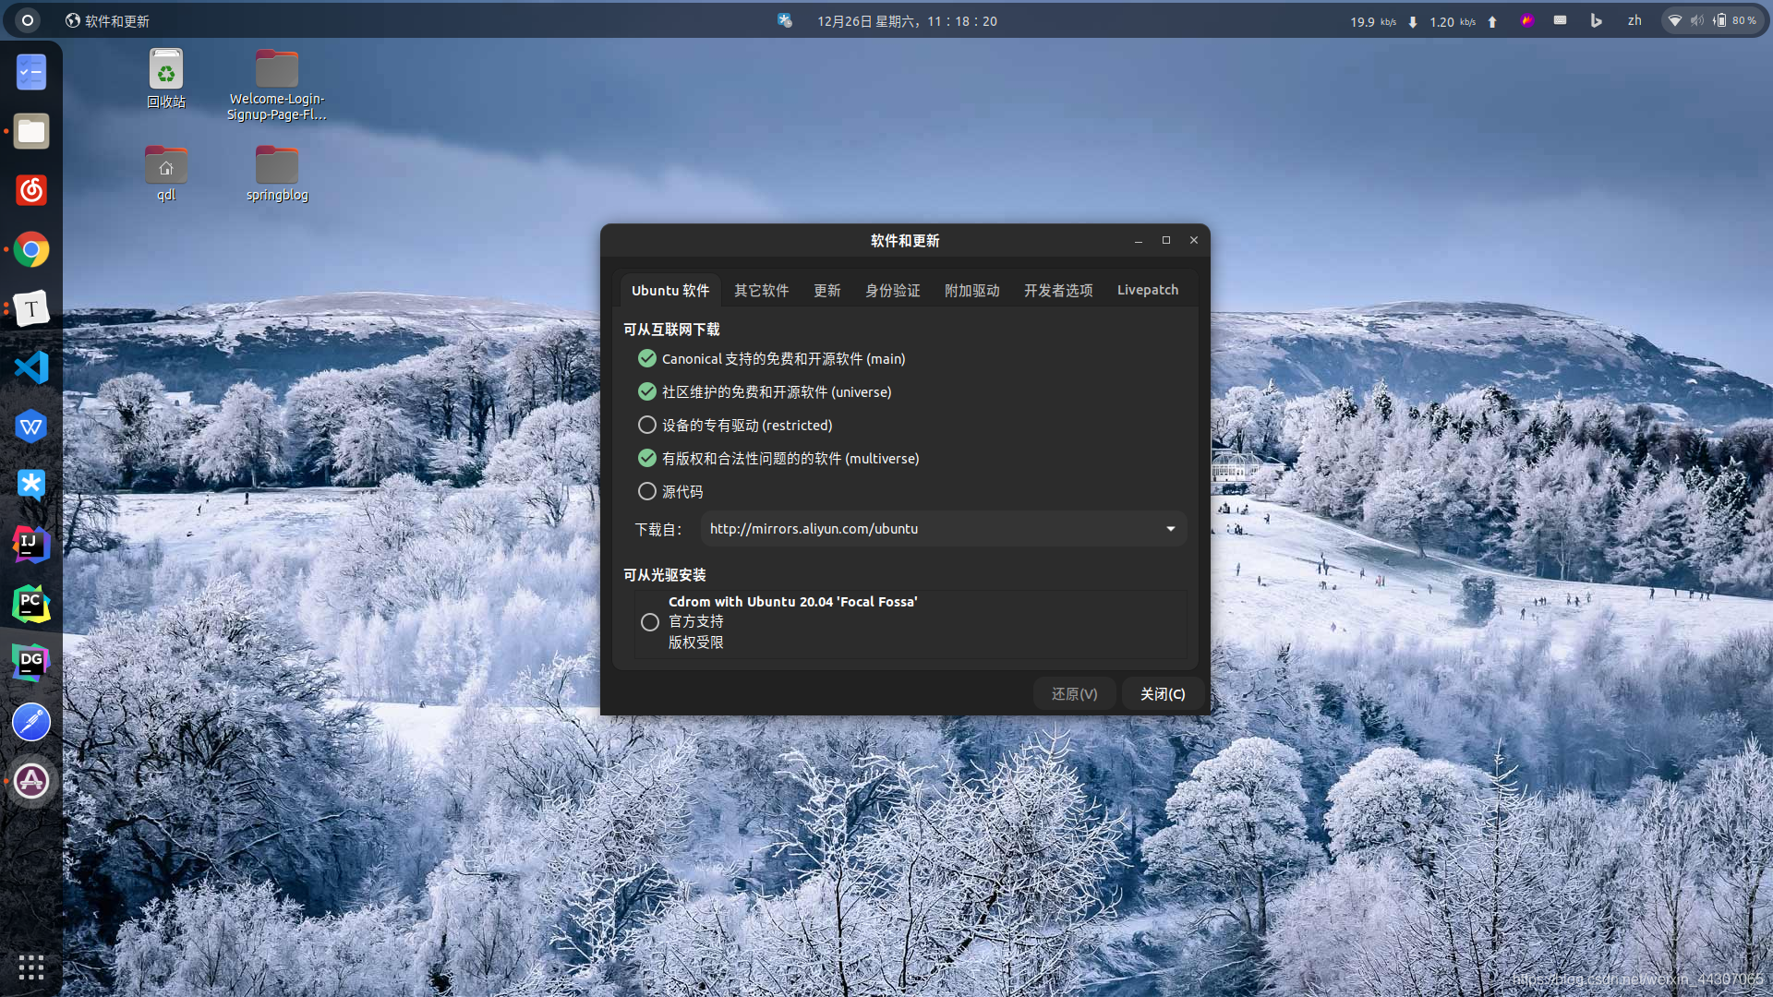The image size is (1773, 997).
Task: Switch to the Livepatch tab
Action: tap(1147, 290)
